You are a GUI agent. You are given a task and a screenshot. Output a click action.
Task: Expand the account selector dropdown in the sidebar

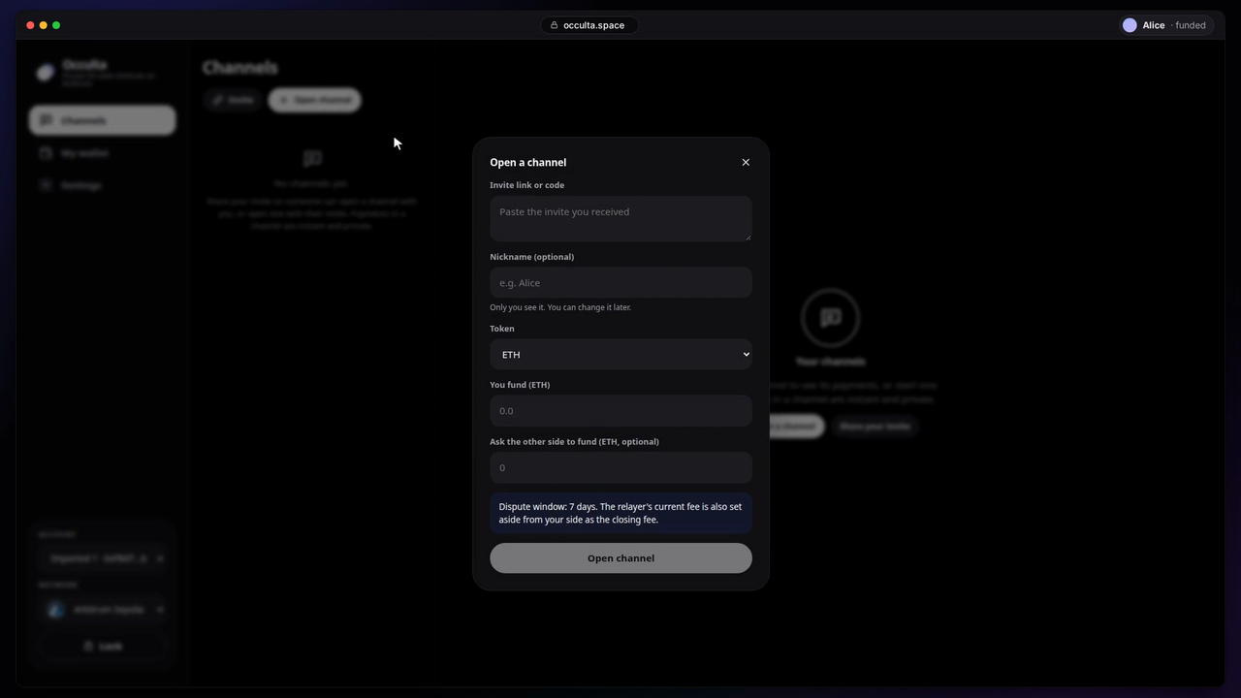(x=102, y=558)
